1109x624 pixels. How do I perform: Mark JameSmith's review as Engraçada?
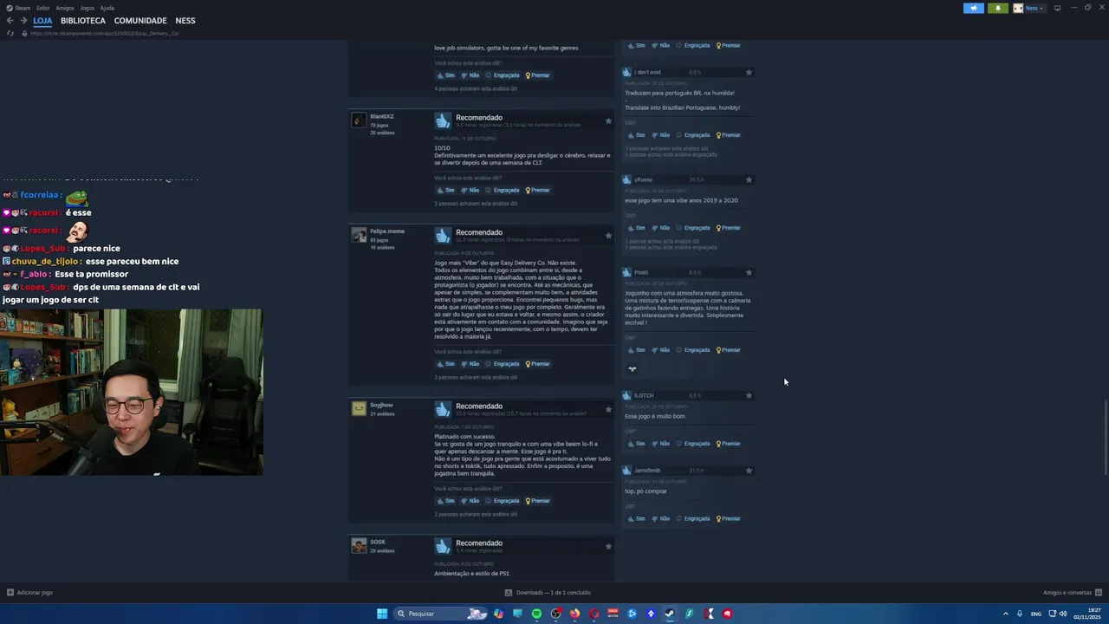pos(692,519)
